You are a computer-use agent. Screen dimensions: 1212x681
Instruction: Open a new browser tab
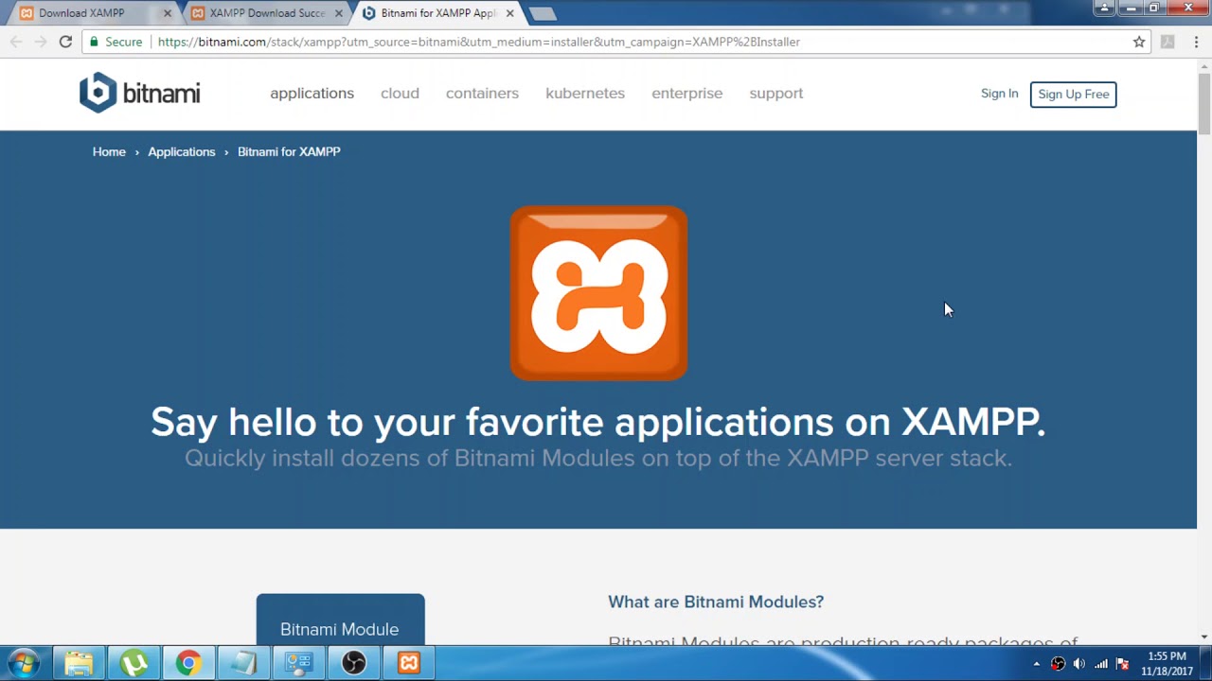pyautogui.click(x=543, y=13)
